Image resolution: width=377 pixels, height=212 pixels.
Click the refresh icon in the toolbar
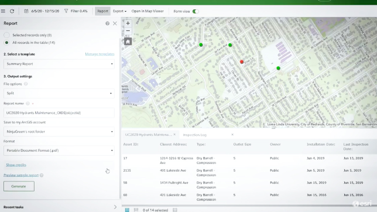pos(12,11)
